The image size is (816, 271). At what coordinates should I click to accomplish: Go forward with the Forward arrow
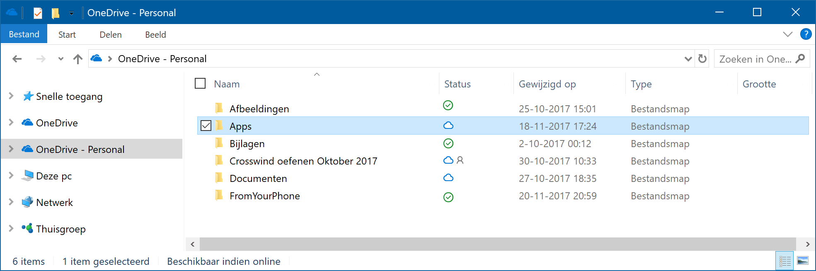pos(41,59)
